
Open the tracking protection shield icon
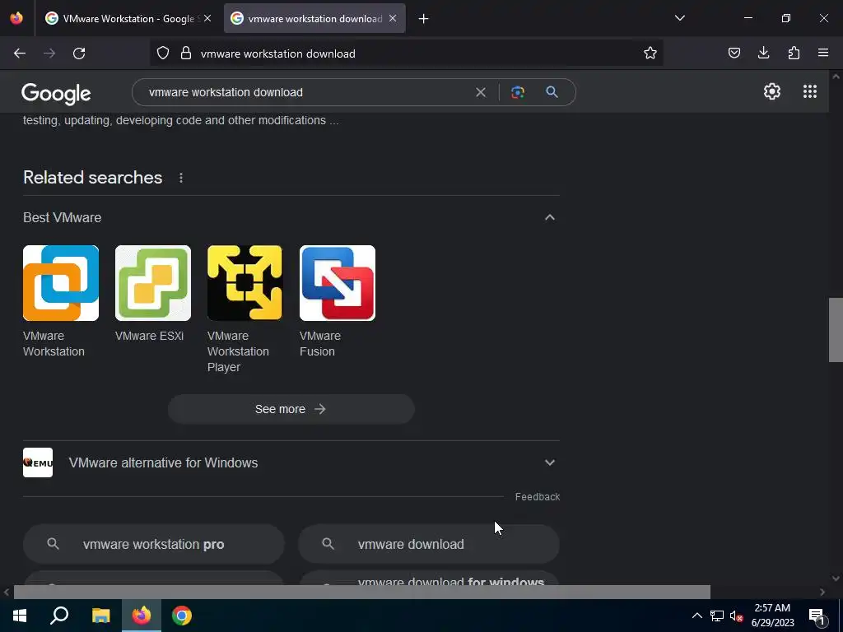click(x=163, y=53)
